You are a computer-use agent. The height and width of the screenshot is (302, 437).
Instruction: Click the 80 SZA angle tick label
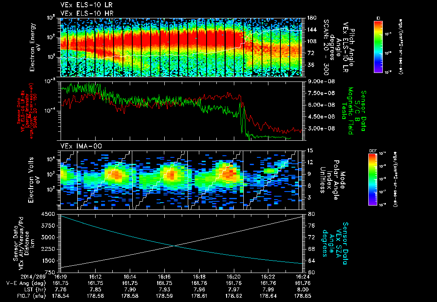point(312,214)
